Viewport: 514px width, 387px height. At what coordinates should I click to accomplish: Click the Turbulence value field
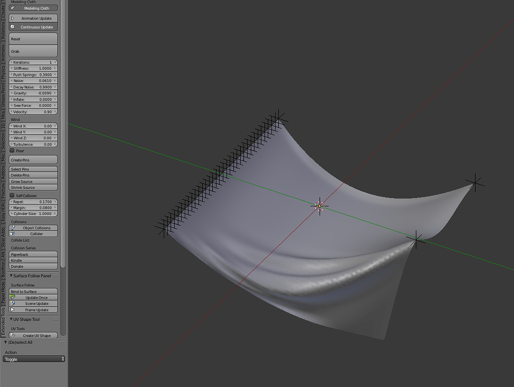click(x=33, y=144)
